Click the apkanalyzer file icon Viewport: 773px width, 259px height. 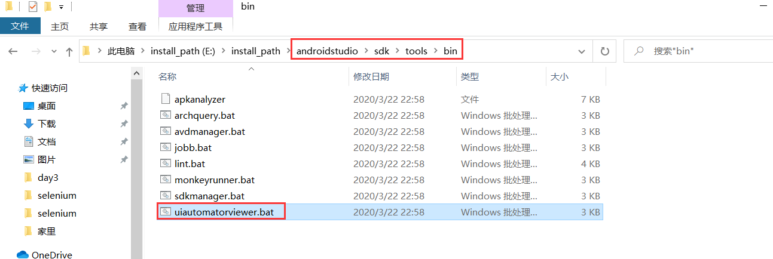[x=166, y=99]
